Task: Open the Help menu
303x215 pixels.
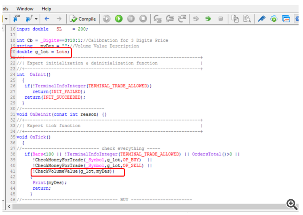Action: 46,9
